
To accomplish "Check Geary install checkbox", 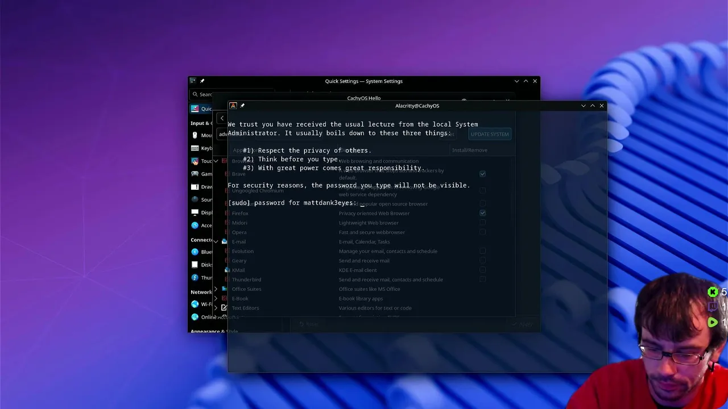I will (x=482, y=260).
